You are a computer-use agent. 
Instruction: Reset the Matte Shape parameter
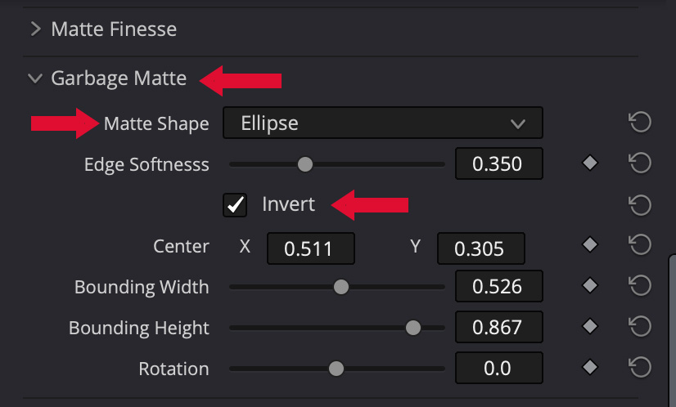[640, 123]
